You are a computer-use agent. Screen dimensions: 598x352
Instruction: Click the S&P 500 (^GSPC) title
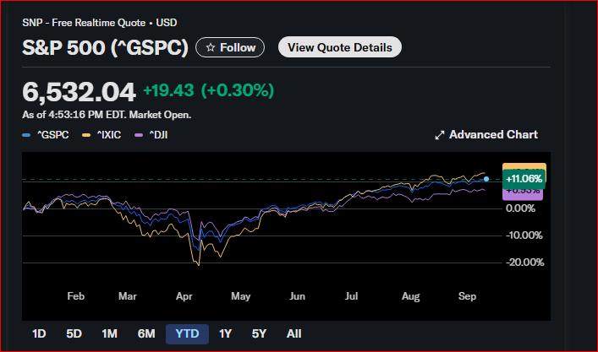[105, 47]
